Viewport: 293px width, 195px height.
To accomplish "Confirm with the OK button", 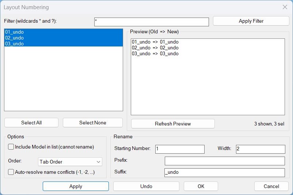I will coord(201,186).
